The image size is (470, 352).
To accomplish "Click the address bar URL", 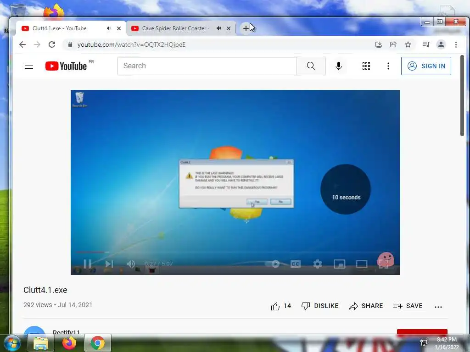I will click(x=131, y=44).
